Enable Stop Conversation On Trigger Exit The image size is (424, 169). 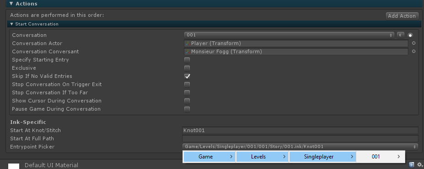[187, 85]
